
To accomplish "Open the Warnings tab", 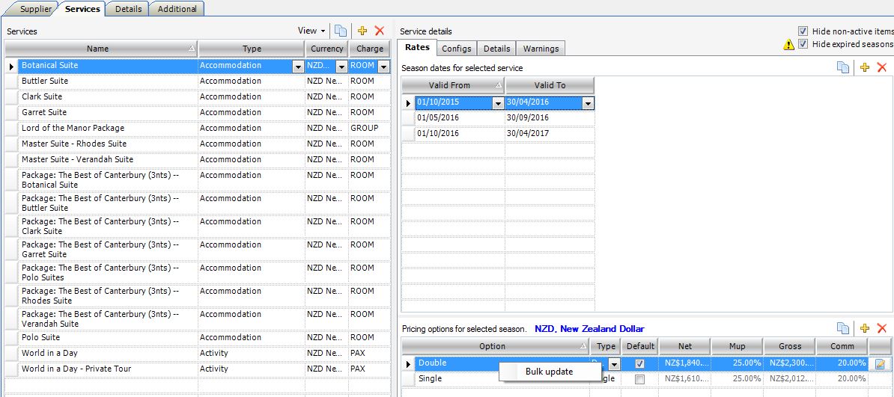I will [541, 49].
